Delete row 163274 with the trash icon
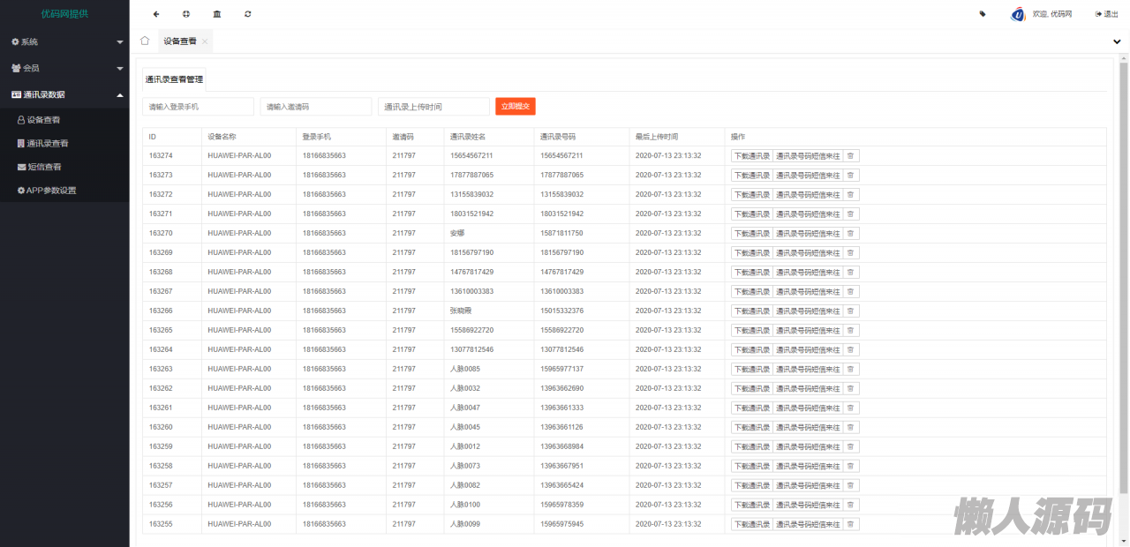The width and height of the screenshot is (1130, 547). pyautogui.click(x=850, y=155)
